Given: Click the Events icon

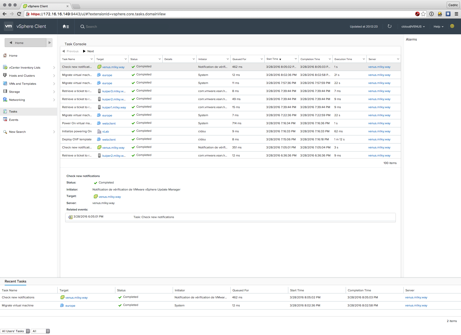Looking at the screenshot, I should click(x=5, y=120).
